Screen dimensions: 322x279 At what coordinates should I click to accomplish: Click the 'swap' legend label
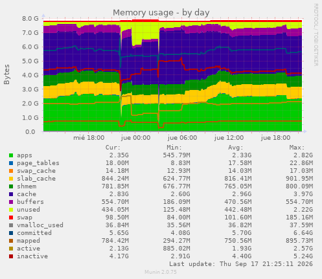[25, 218]
